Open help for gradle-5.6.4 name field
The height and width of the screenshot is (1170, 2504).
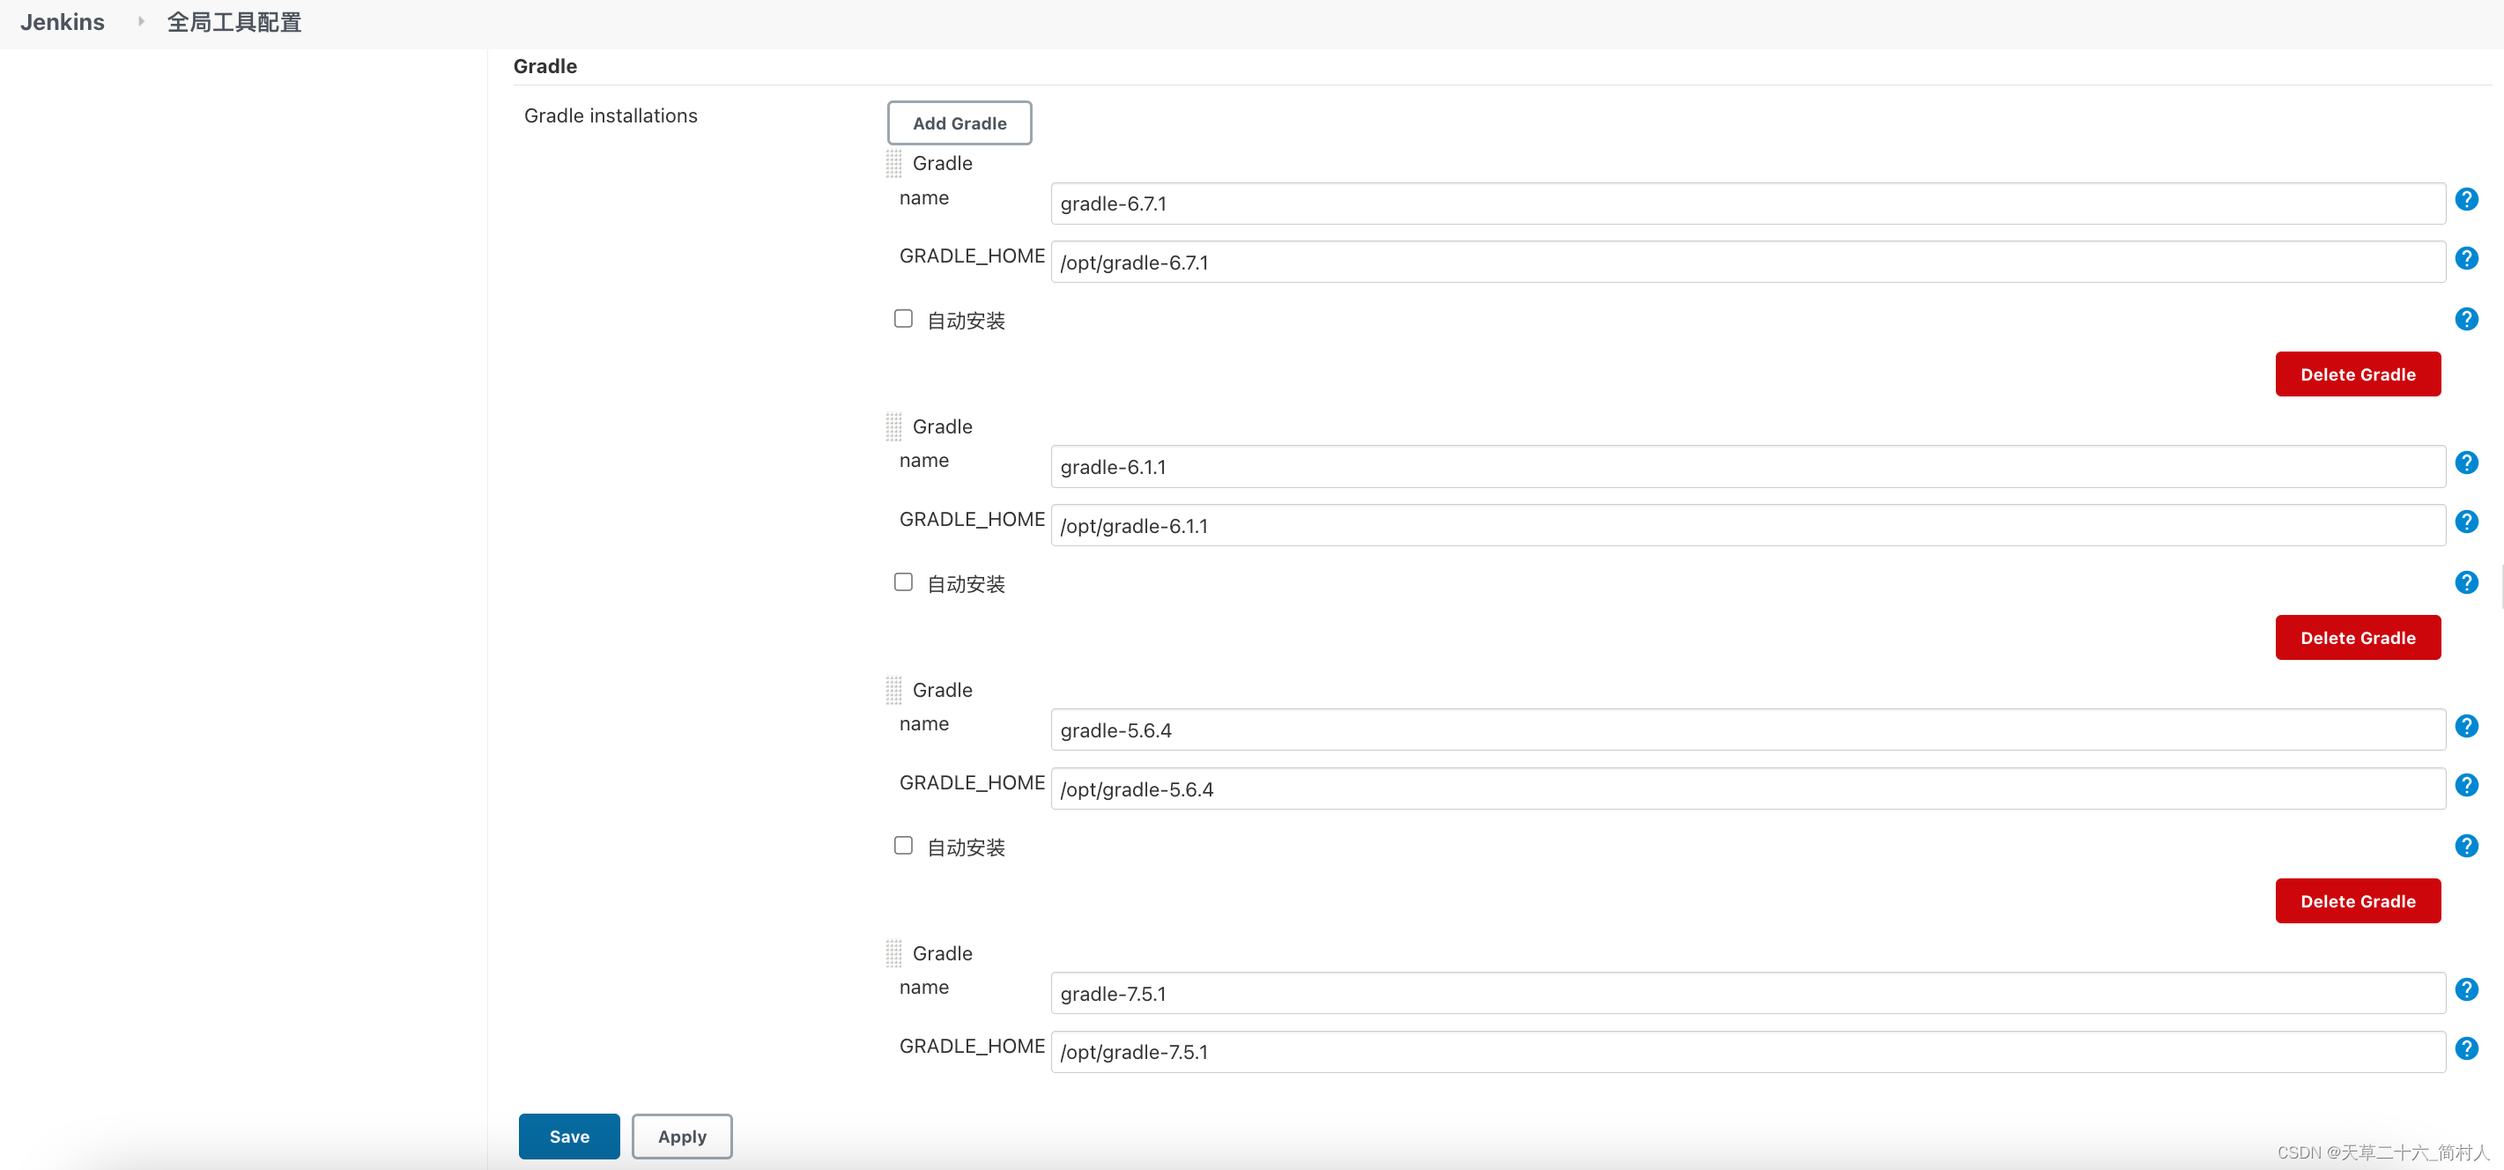(x=2466, y=726)
